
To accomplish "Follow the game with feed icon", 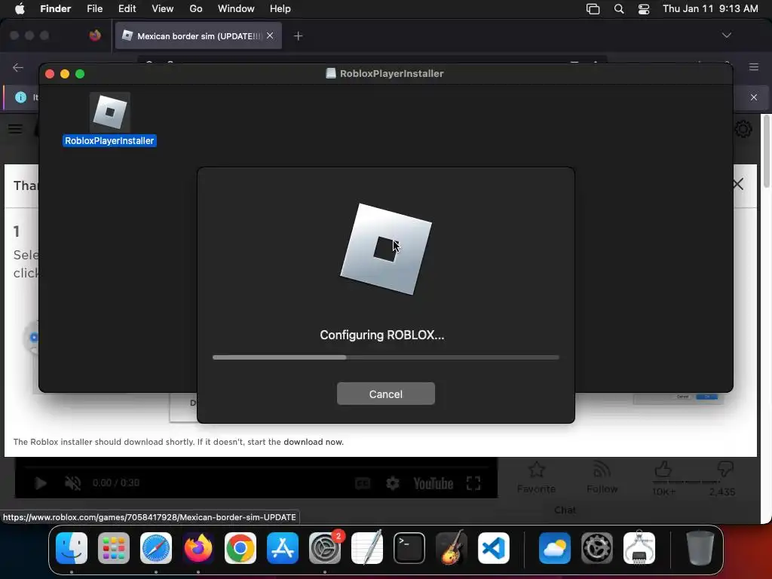I will pyautogui.click(x=602, y=470).
